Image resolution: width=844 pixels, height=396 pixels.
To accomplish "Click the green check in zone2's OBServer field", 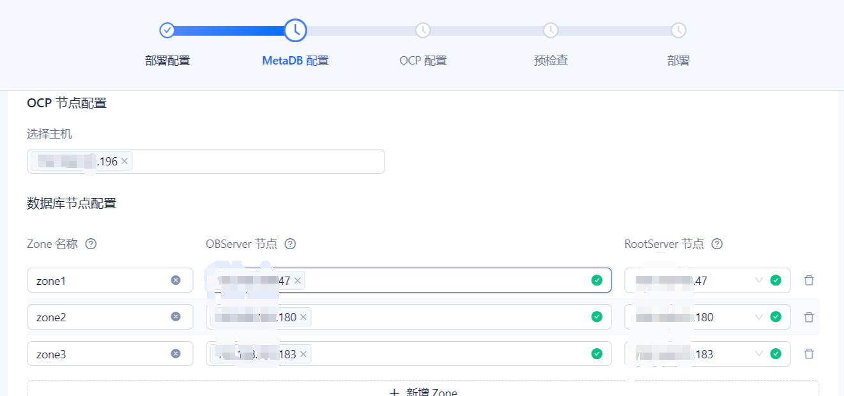I will point(597,317).
